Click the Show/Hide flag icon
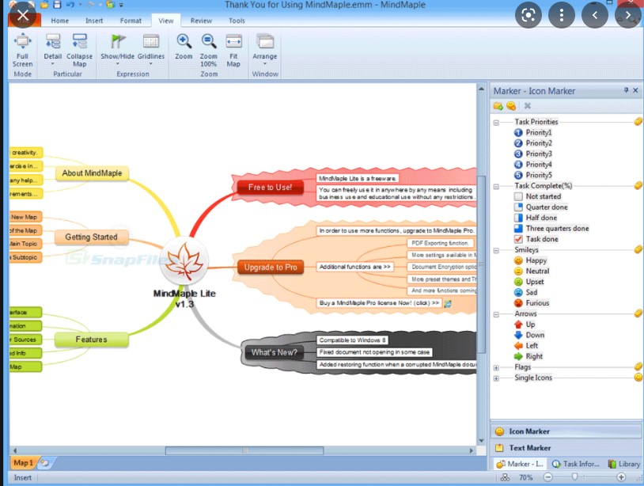 pyautogui.click(x=117, y=41)
